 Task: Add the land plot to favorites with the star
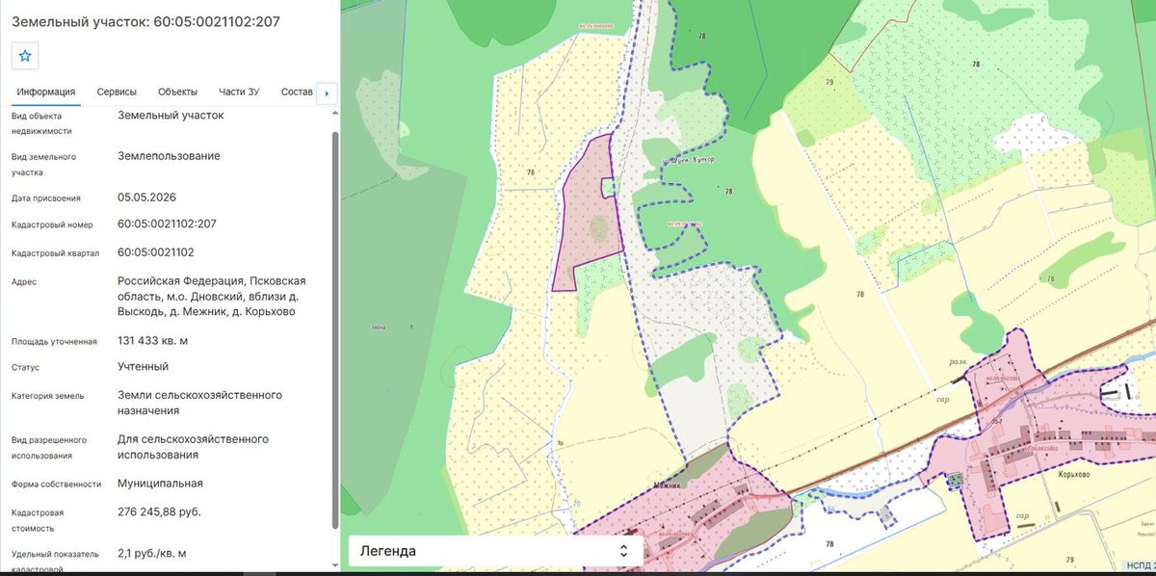click(25, 56)
